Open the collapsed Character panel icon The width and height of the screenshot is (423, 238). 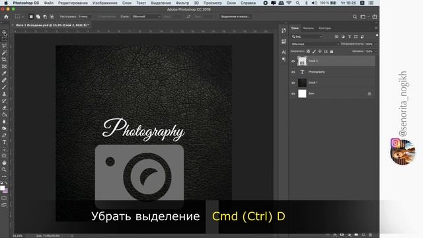(x=284, y=52)
